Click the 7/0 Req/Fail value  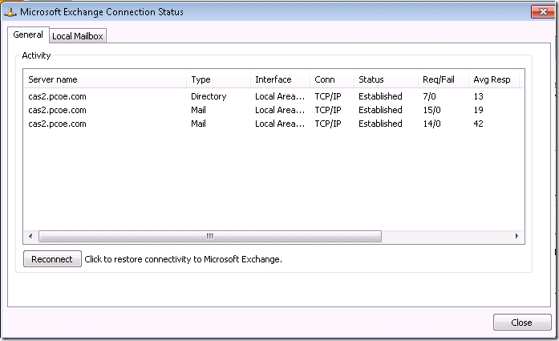point(429,96)
